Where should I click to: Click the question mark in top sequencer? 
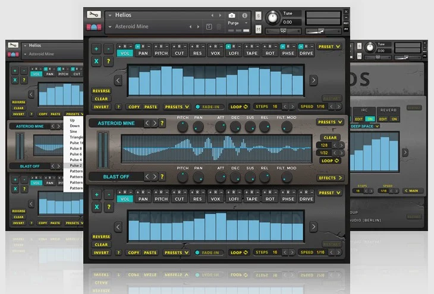pyautogui.click(x=108, y=61)
